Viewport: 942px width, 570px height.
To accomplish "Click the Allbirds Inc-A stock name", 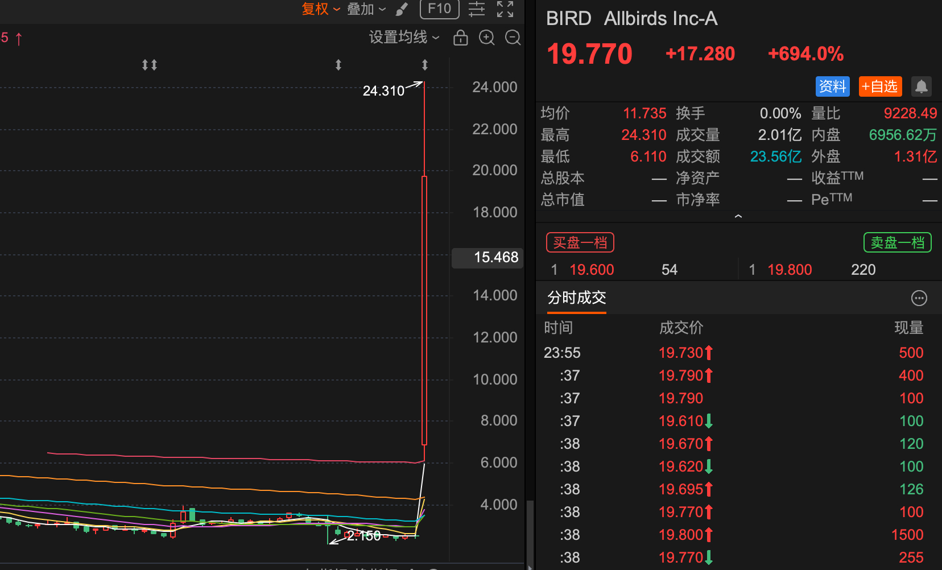I will point(660,19).
